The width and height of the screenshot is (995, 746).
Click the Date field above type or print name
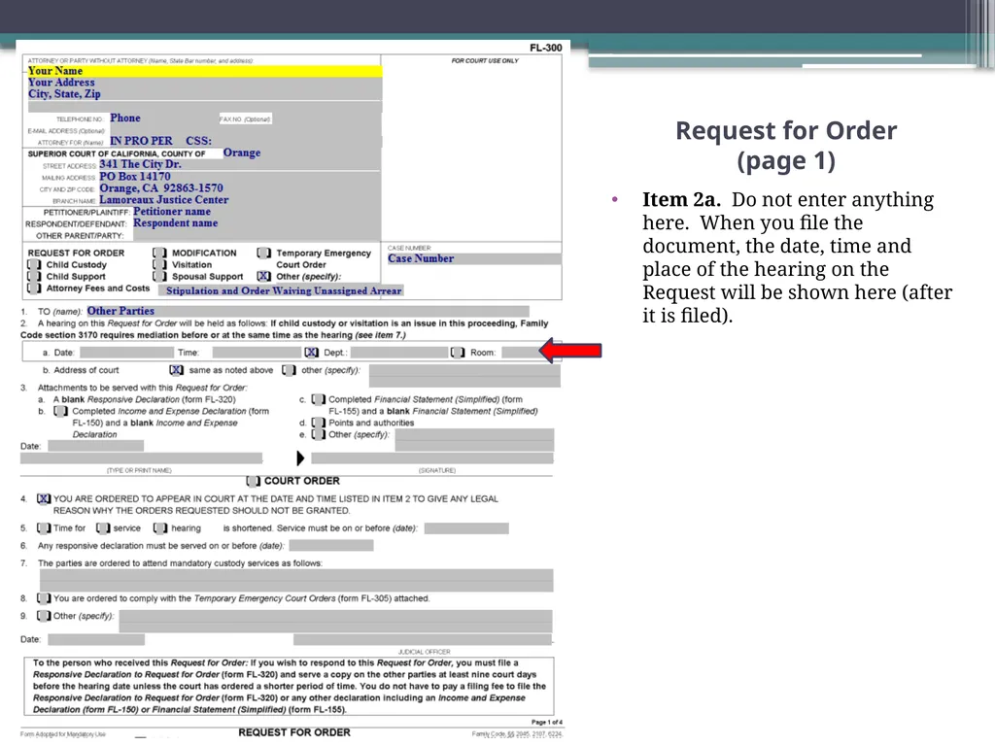click(x=96, y=446)
